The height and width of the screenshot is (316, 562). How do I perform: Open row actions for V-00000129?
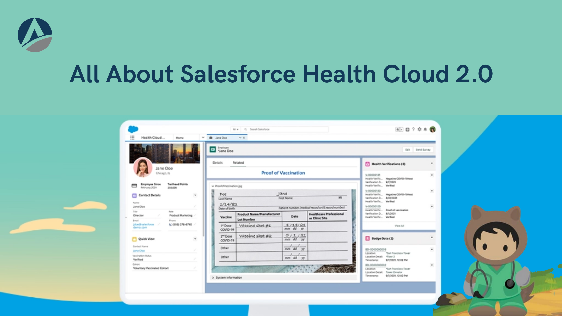[432, 206]
